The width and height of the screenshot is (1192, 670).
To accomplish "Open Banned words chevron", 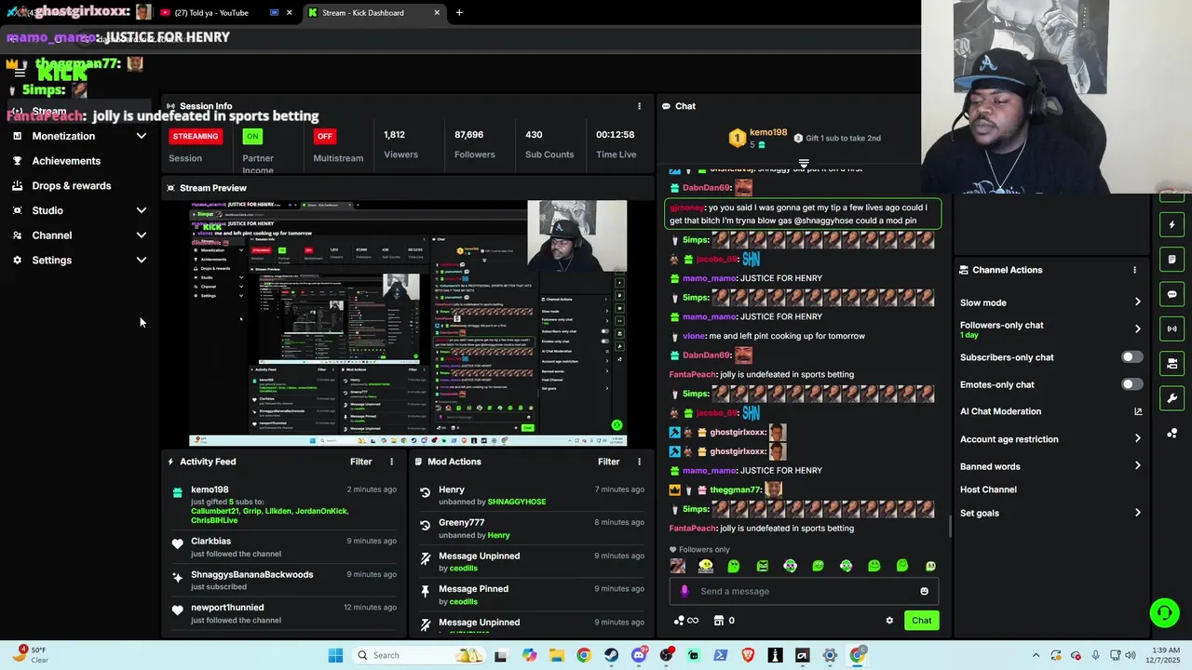I will click(1137, 466).
